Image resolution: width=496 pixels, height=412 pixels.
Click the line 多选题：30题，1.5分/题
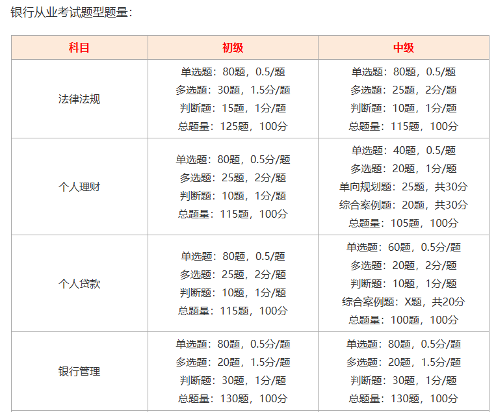coord(233,90)
